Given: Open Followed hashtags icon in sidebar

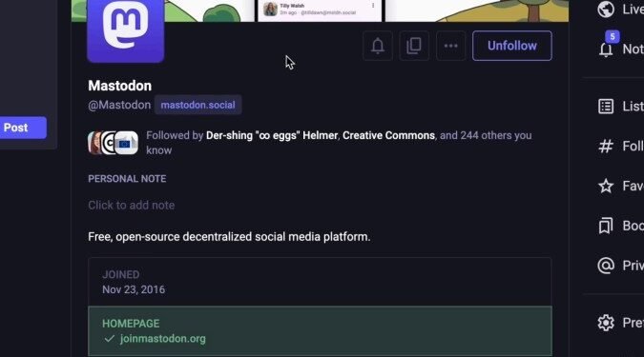Looking at the screenshot, I should 606,146.
